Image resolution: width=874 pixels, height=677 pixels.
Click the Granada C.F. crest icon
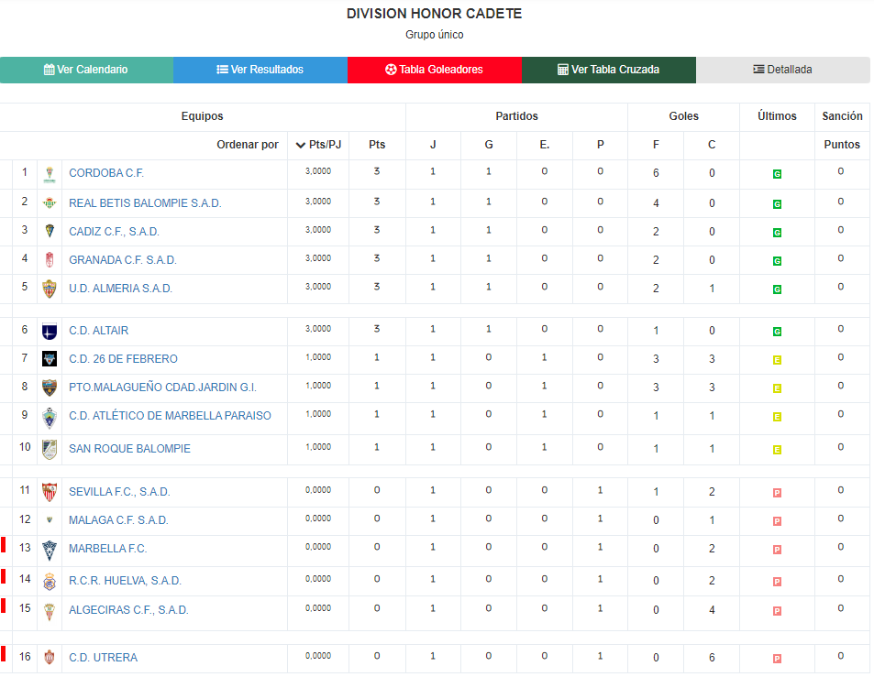click(x=50, y=259)
